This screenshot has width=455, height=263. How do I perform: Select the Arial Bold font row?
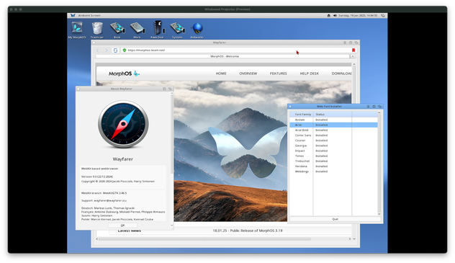[333, 130]
